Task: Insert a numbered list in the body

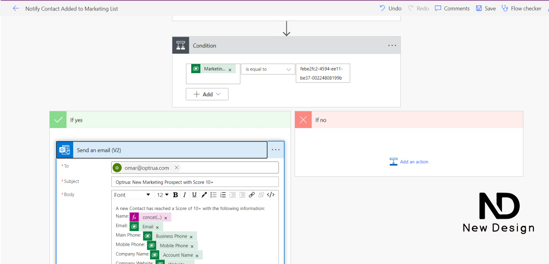Action: [223, 195]
